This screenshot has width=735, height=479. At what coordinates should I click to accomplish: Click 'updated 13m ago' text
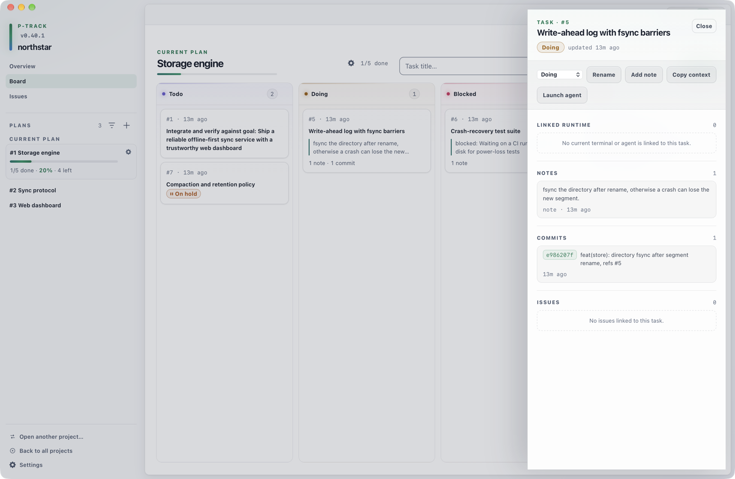tap(593, 47)
